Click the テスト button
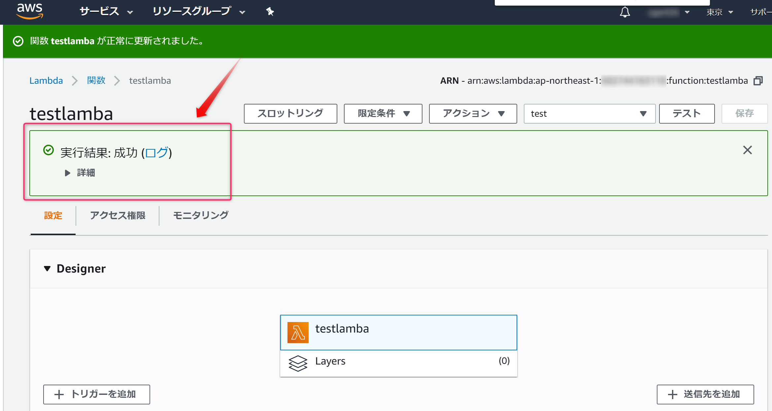This screenshot has width=772, height=411. tap(687, 114)
